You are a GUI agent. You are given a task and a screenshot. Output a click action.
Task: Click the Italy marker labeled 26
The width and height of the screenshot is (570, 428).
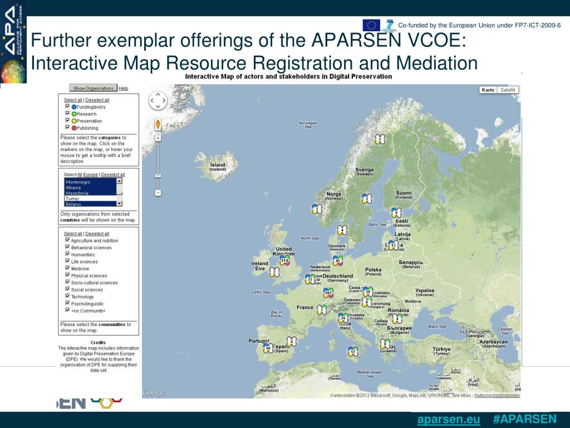(343, 318)
